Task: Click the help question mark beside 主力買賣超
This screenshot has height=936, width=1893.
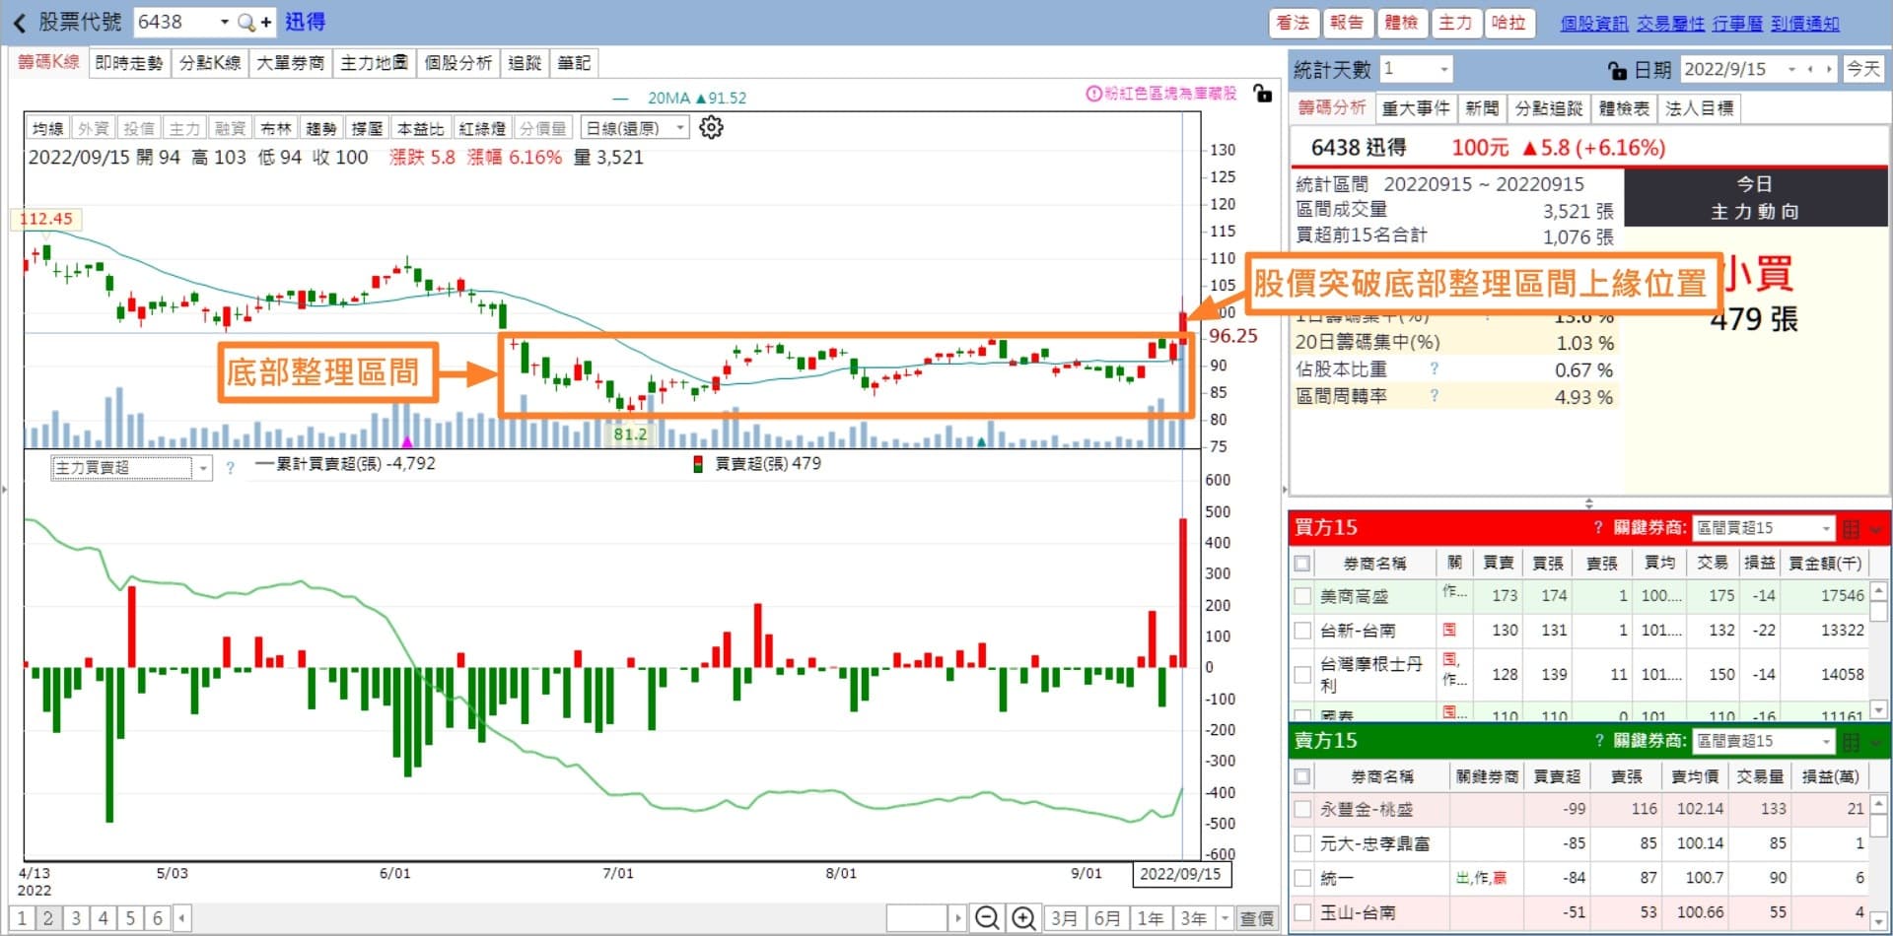Action: [230, 468]
